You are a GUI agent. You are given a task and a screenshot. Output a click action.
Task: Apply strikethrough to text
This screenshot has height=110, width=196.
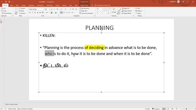pos(40,13)
